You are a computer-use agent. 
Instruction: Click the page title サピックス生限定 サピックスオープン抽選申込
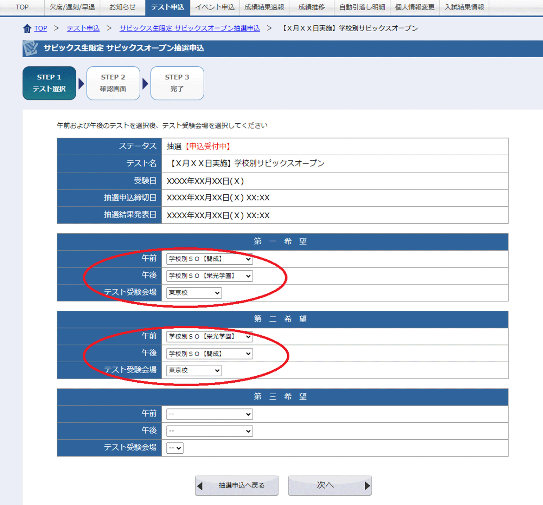pyautogui.click(x=124, y=48)
